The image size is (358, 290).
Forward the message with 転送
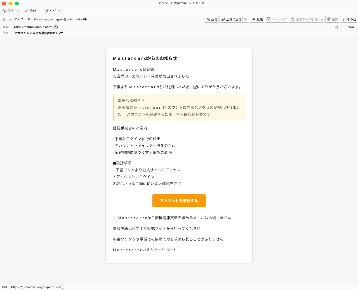click(x=257, y=19)
